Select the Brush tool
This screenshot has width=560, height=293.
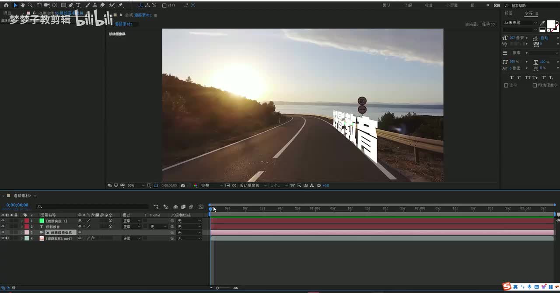(87, 5)
